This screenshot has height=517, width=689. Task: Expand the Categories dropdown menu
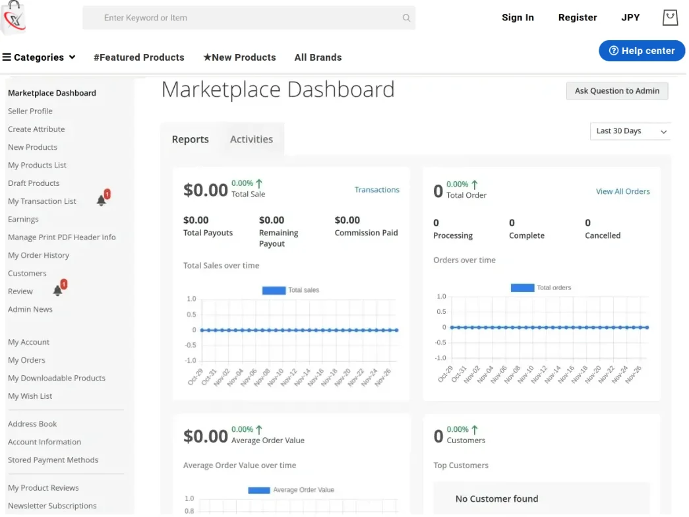(x=39, y=57)
